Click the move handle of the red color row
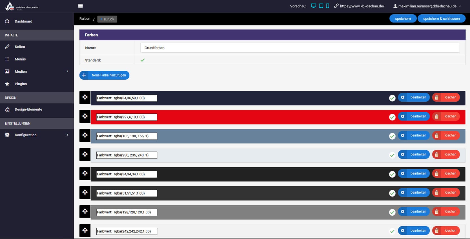Screen dimensions: 470x239 [85, 116]
